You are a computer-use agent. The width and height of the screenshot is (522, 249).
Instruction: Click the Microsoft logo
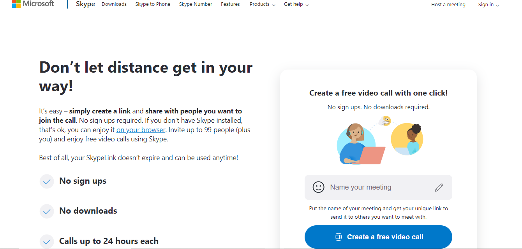(x=33, y=4)
